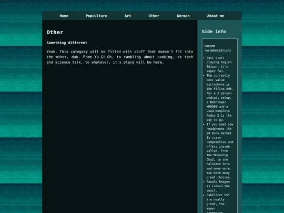Open the Home page link

tap(64, 16)
